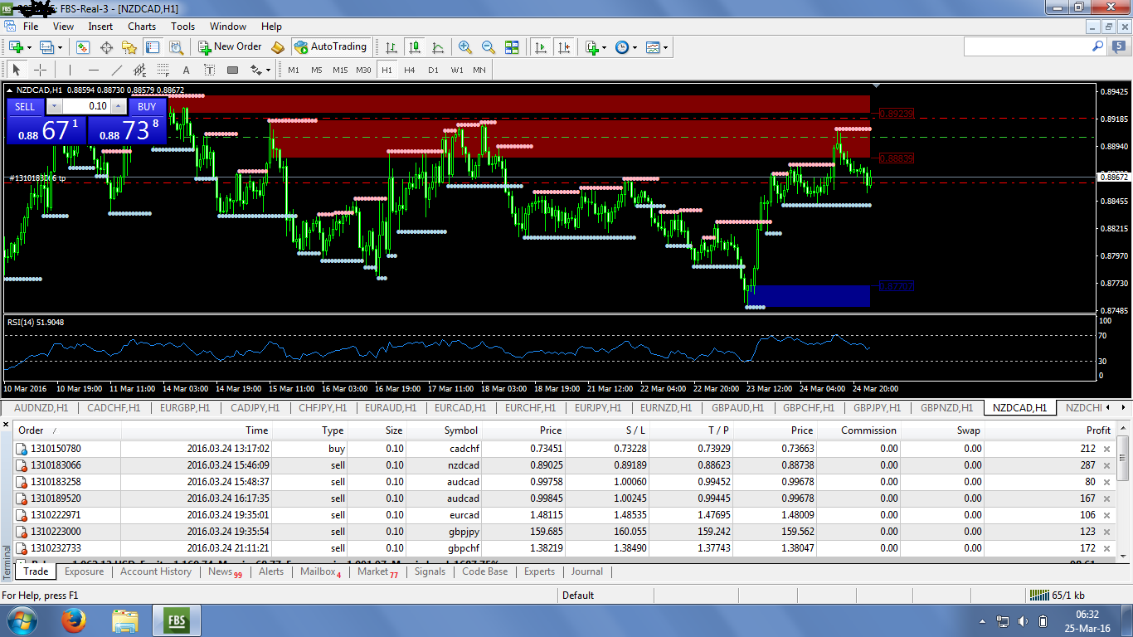Switch to the Journal tab

click(586, 571)
